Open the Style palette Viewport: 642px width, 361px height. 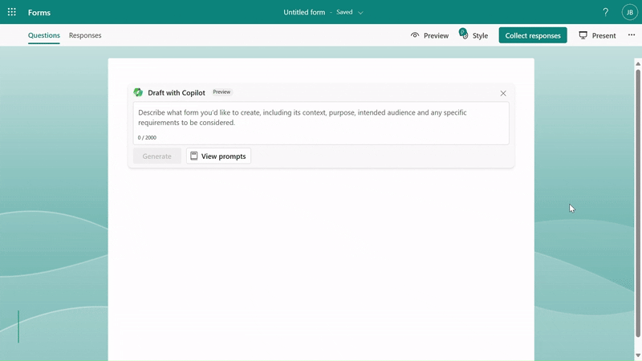tap(473, 35)
